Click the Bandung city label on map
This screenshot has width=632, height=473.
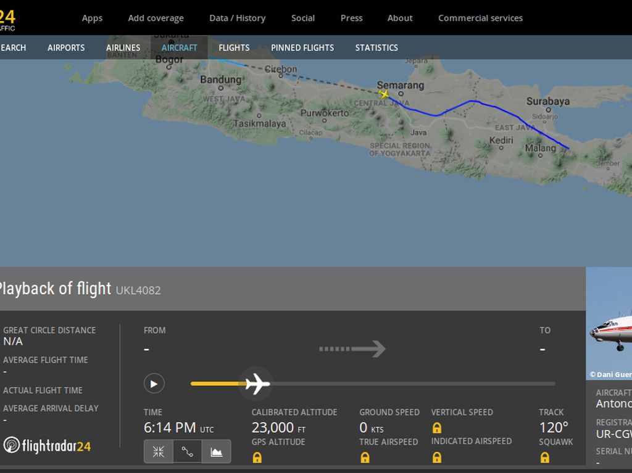click(x=220, y=80)
